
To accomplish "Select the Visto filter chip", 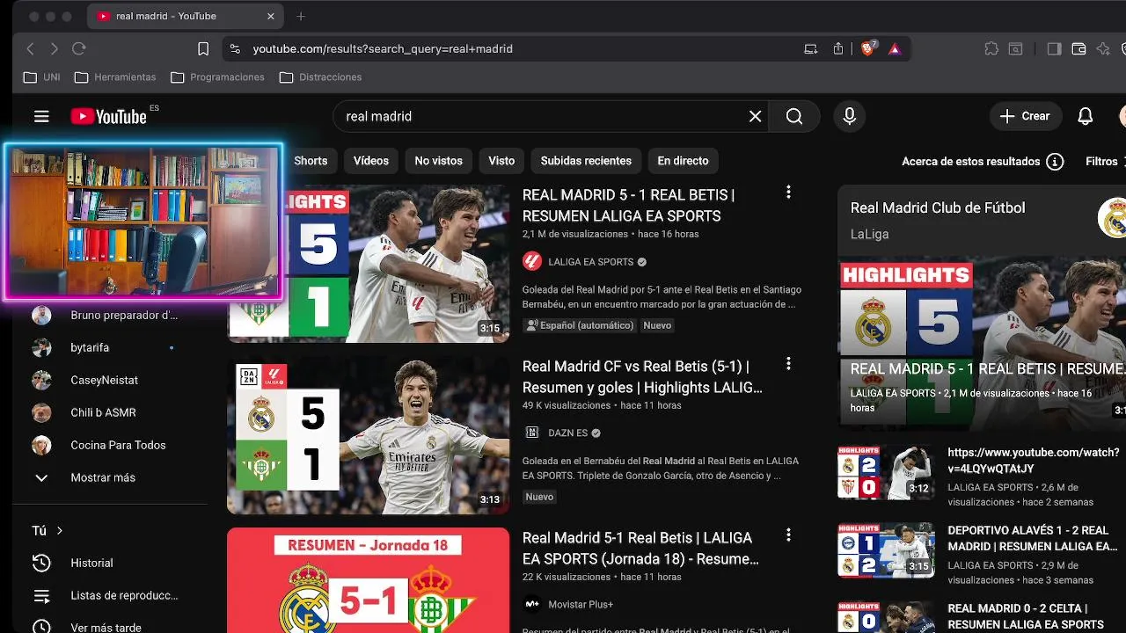I will [x=501, y=161].
